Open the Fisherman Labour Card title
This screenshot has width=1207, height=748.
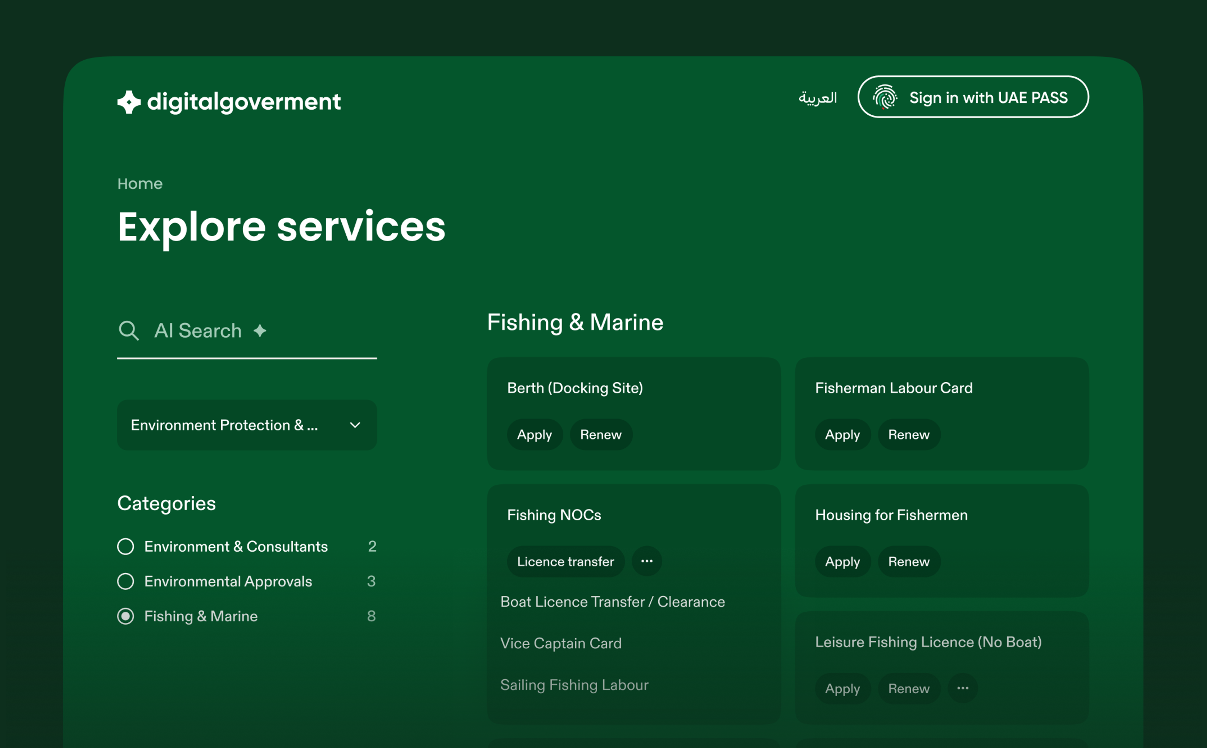(x=894, y=388)
